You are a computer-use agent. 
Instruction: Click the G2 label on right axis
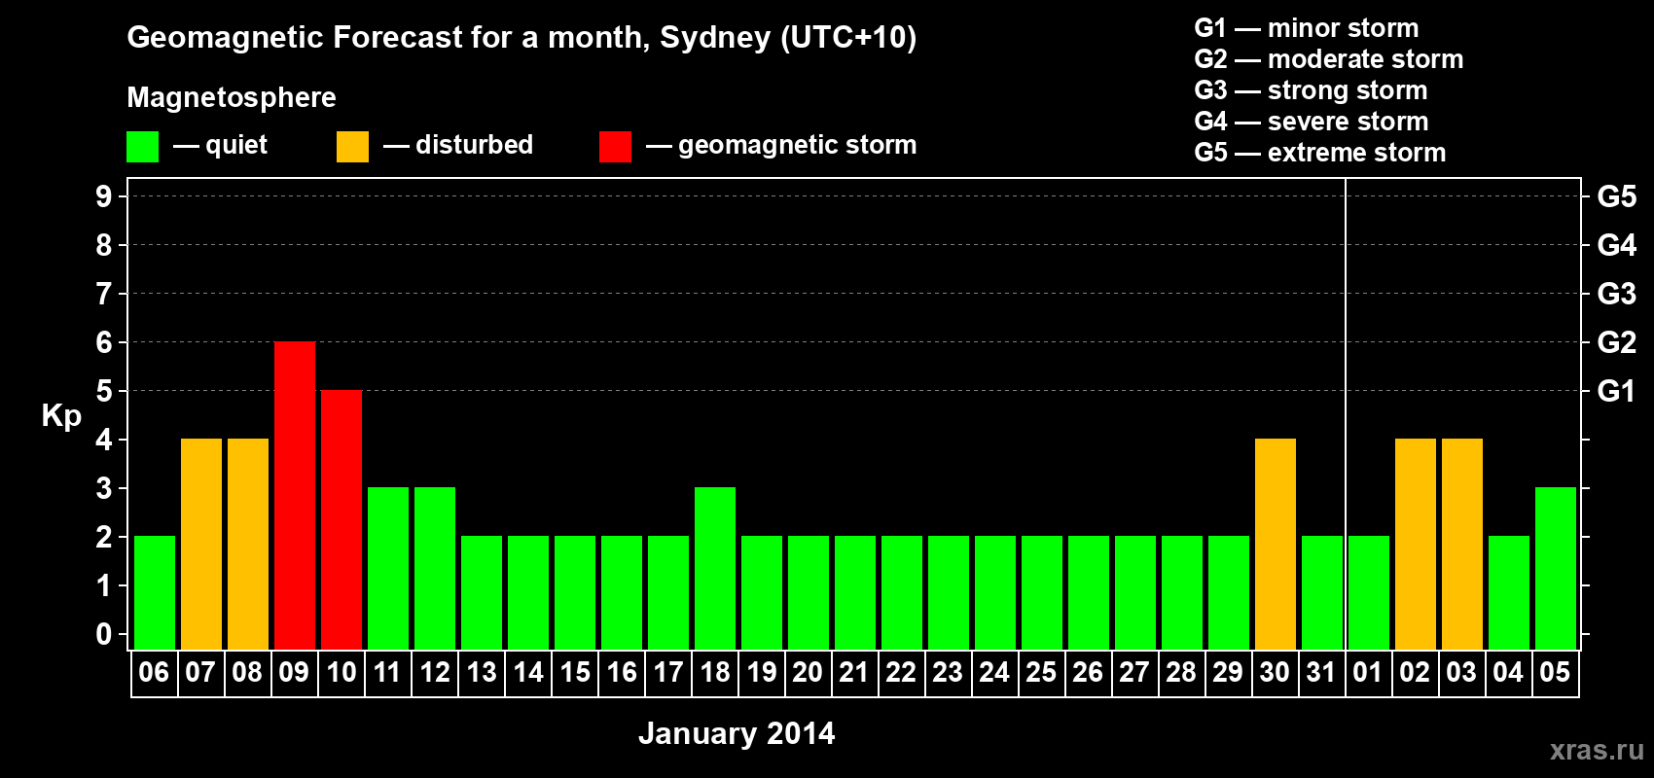point(1617,342)
